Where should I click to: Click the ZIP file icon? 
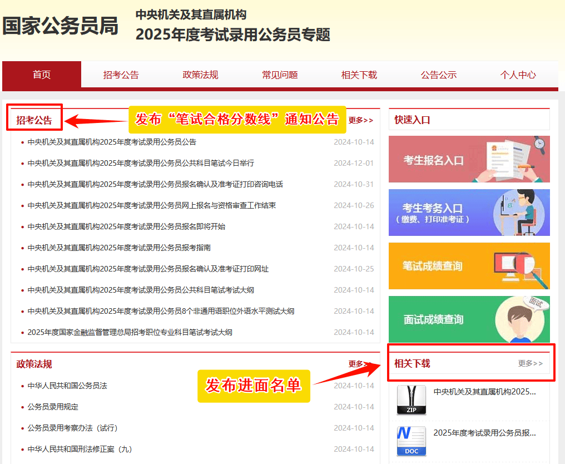coord(411,400)
